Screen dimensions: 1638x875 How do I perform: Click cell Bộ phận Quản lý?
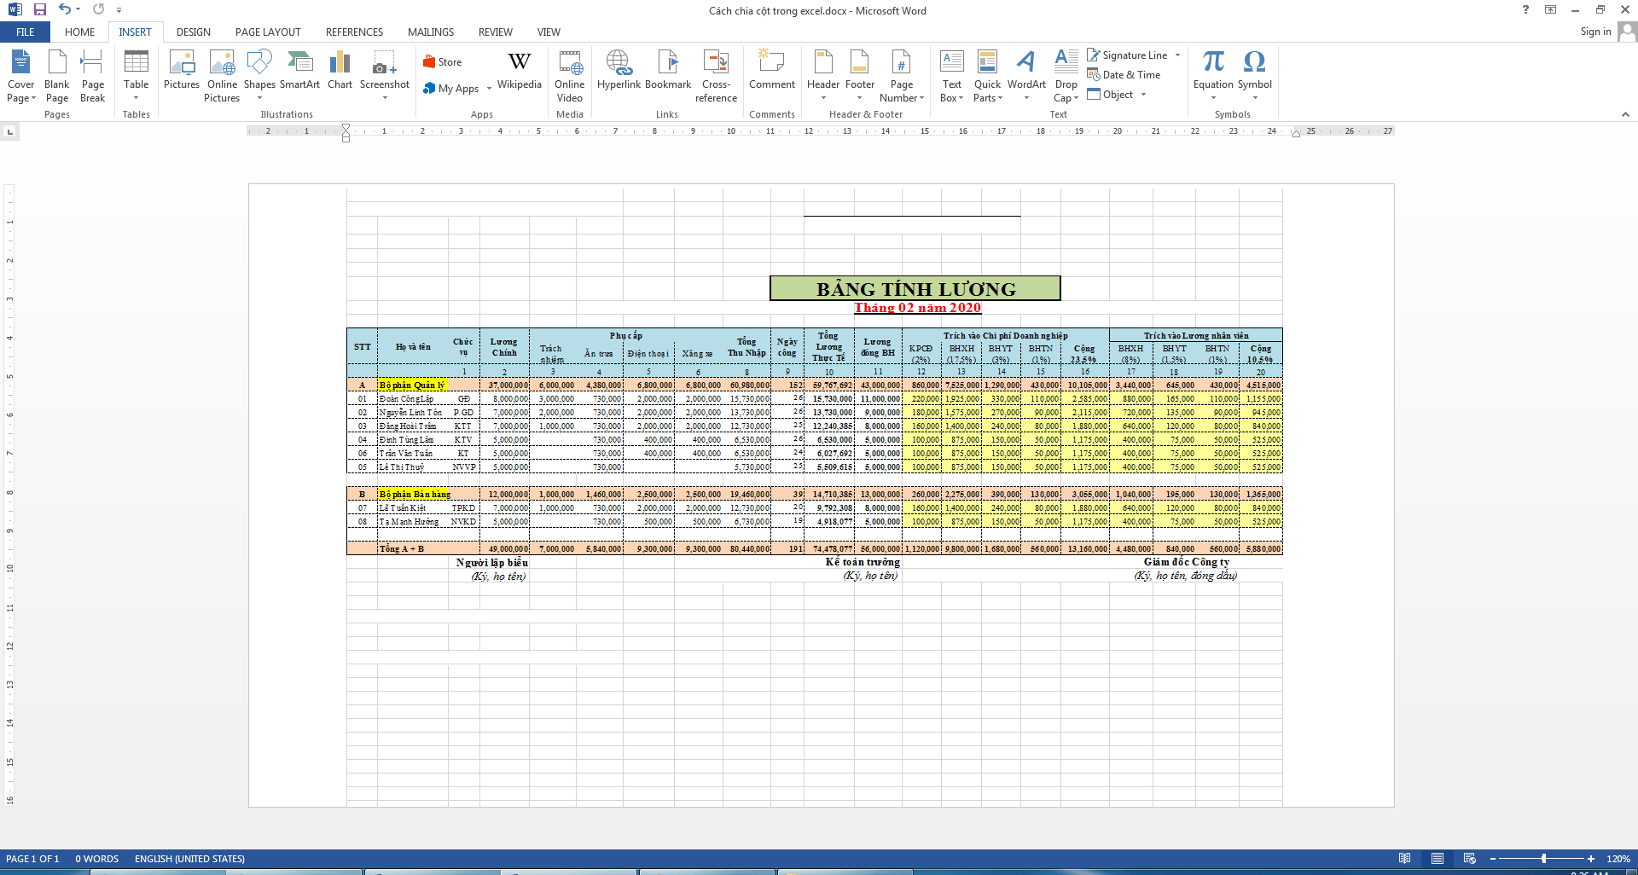[412, 385]
